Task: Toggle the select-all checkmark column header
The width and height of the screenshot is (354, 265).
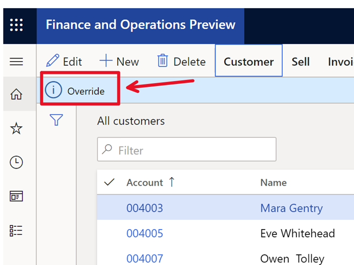Action: coord(109,183)
